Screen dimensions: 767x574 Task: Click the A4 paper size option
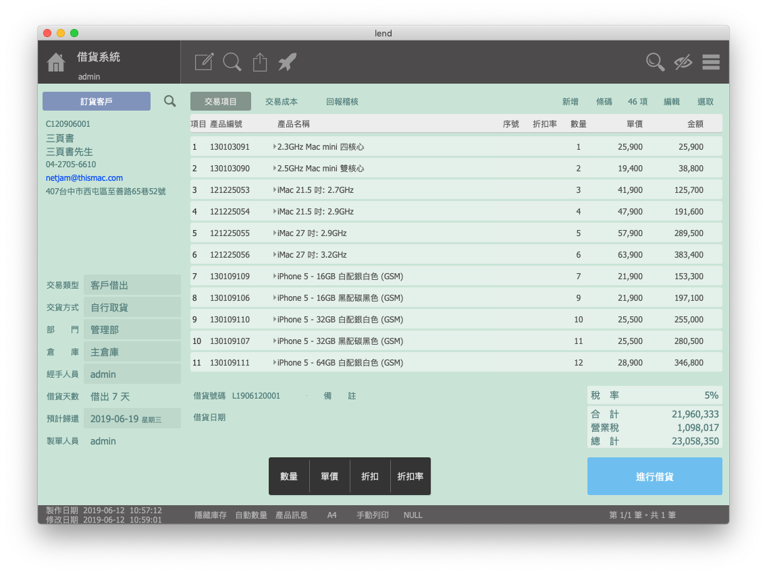[x=332, y=515]
